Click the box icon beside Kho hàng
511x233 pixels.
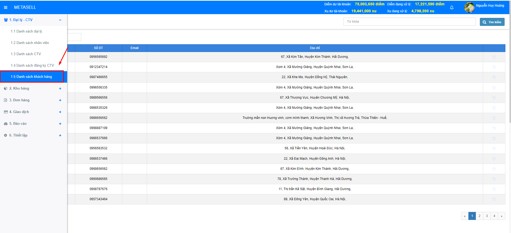6,89
